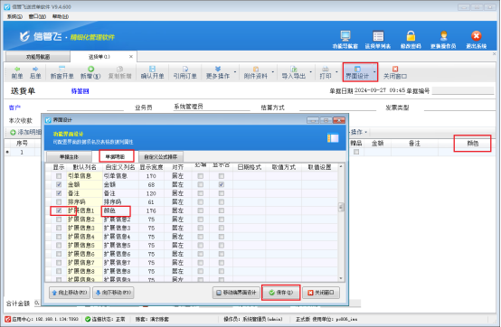The height and width of the screenshot is (327, 501).
Task: Expand the 更多操作 dropdown arrow
Action: (235, 71)
